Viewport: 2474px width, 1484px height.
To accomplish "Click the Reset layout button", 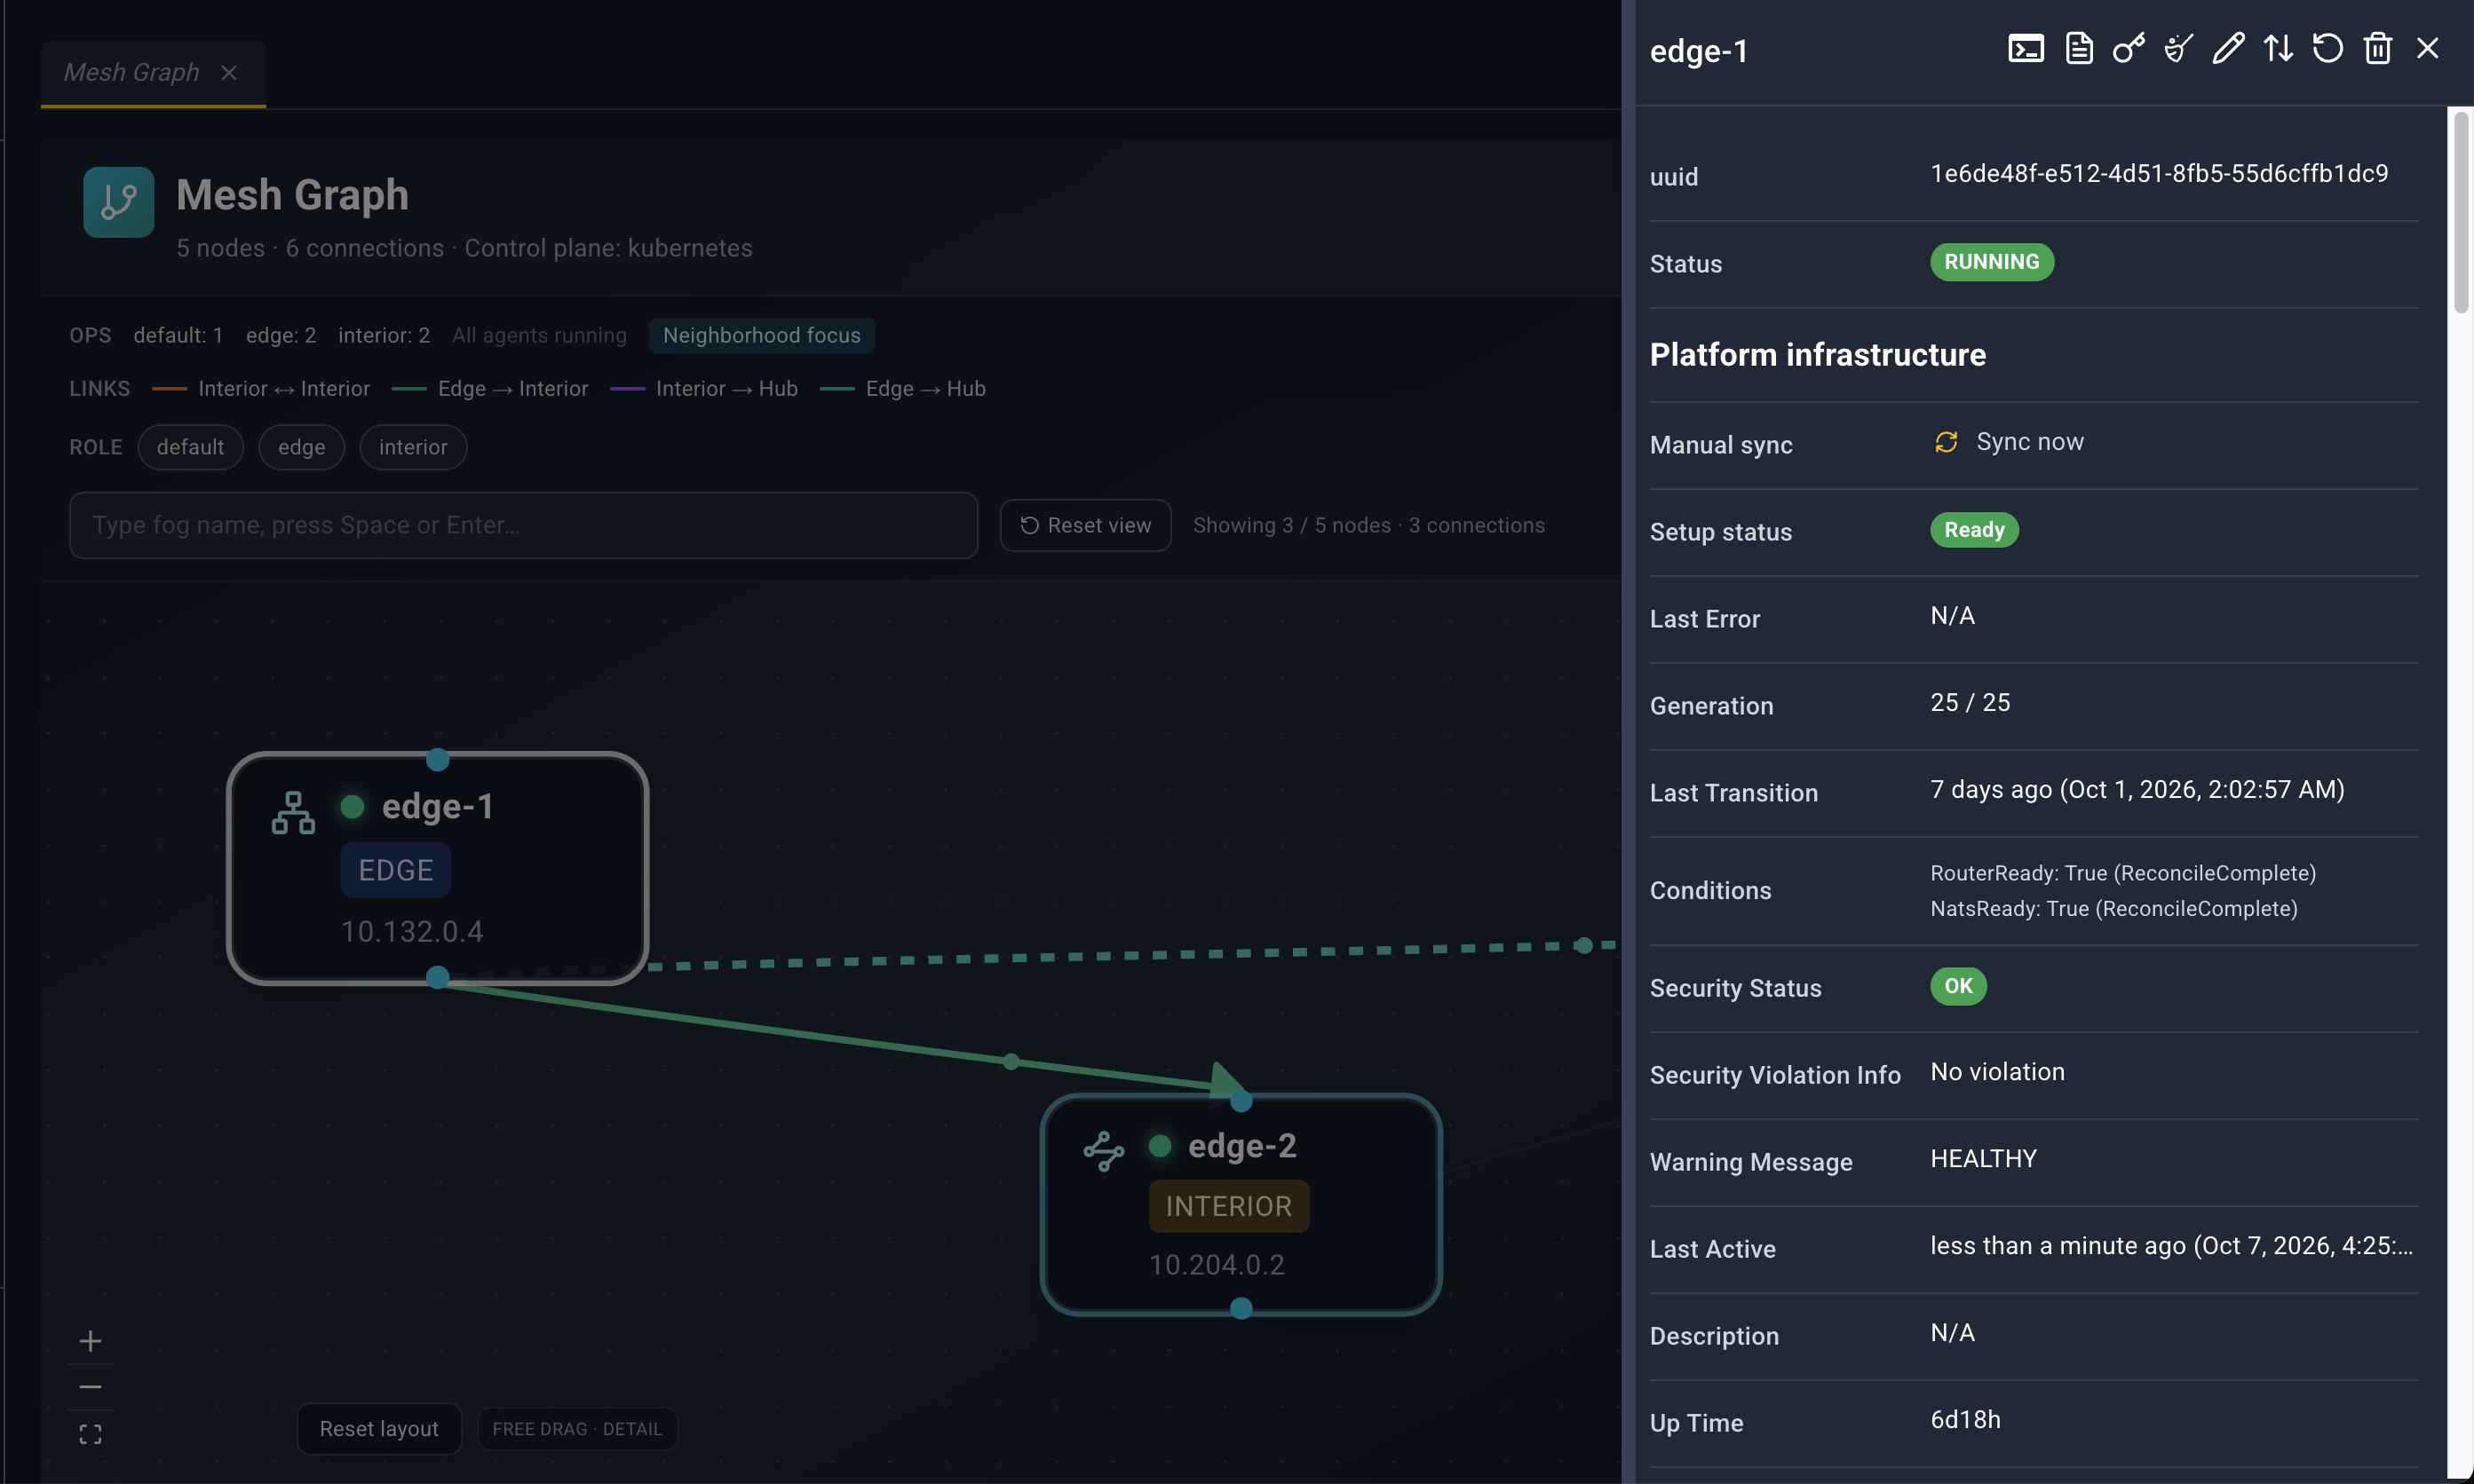I will (x=379, y=1429).
